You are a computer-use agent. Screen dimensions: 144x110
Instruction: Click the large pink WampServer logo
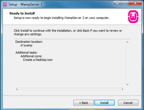133,17
